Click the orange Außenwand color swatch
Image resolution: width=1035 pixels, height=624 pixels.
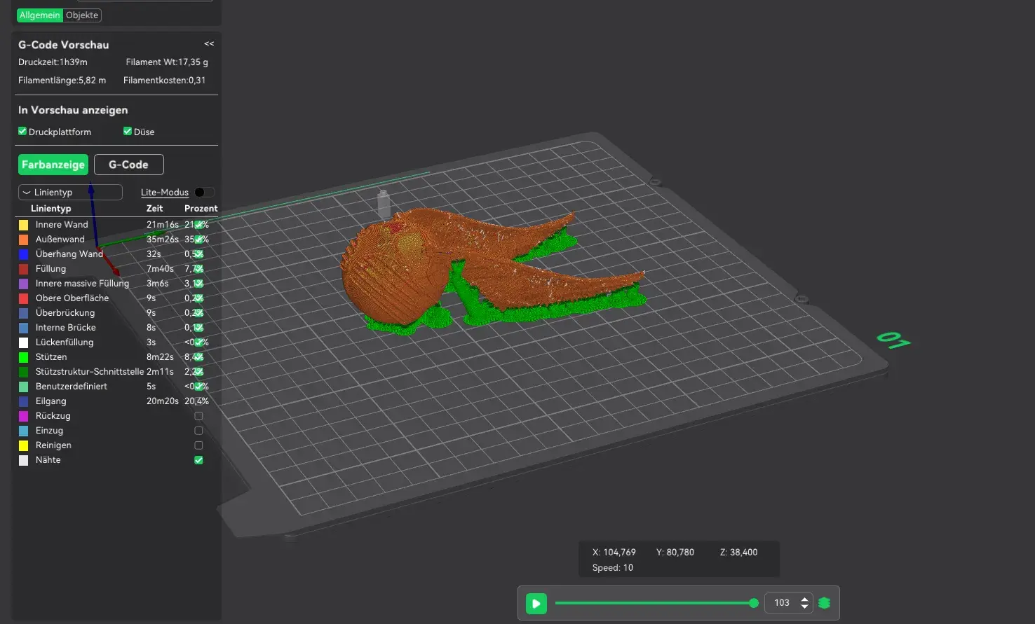24,240
